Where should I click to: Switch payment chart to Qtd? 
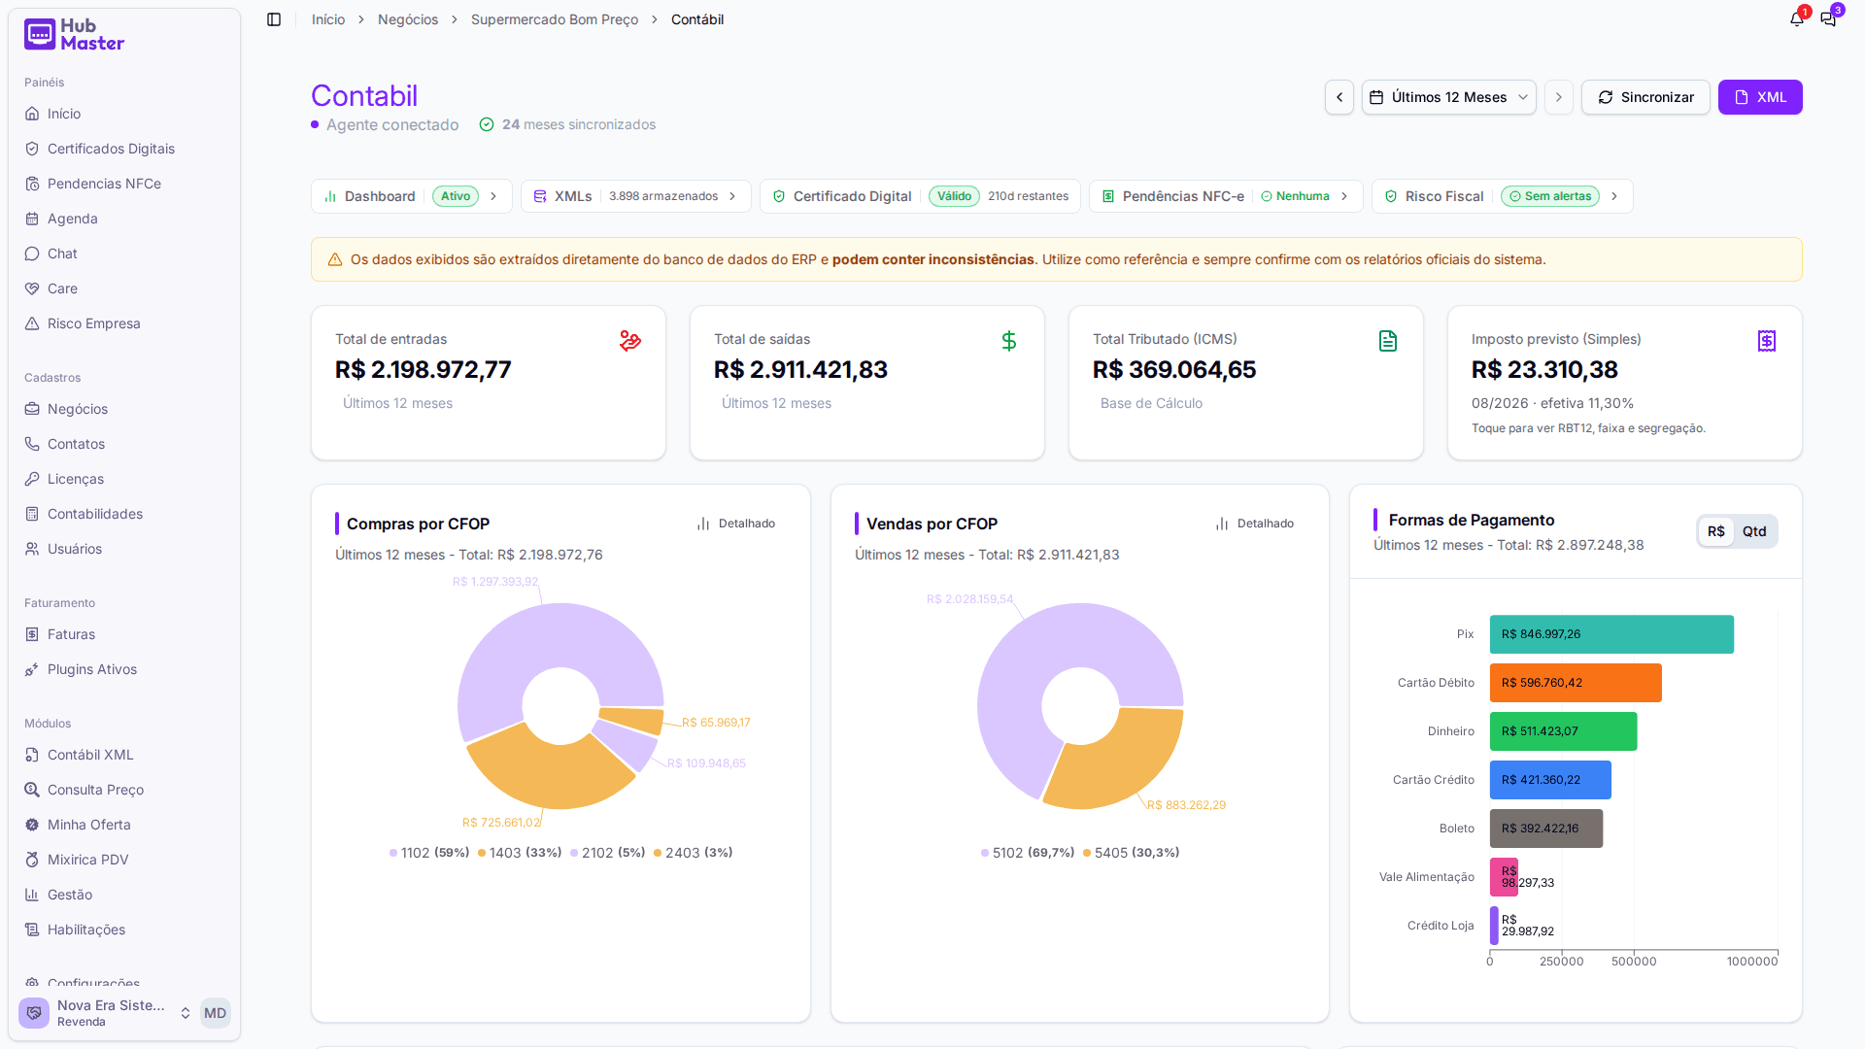tap(1754, 531)
